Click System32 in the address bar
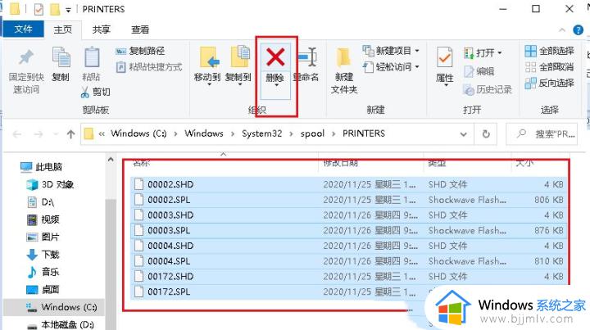 coord(262,133)
